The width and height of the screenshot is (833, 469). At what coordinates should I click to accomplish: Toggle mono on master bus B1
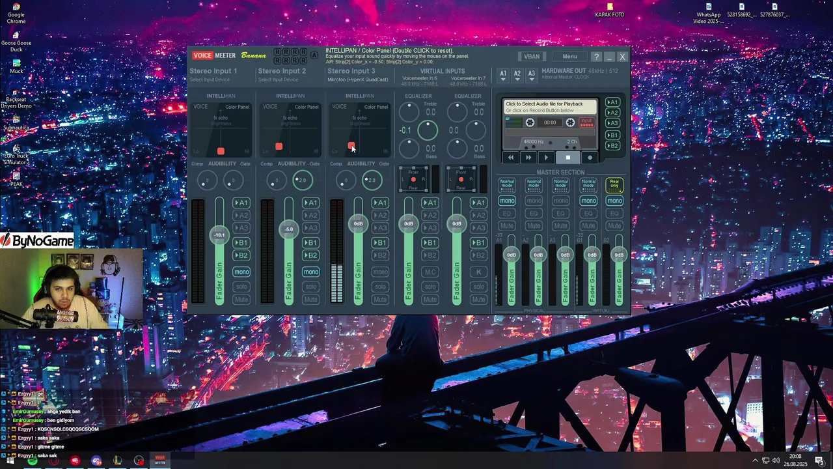(x=588, y=201)
